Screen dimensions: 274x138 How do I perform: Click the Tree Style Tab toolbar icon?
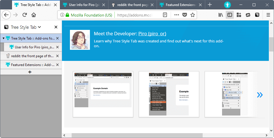point(257,15)
